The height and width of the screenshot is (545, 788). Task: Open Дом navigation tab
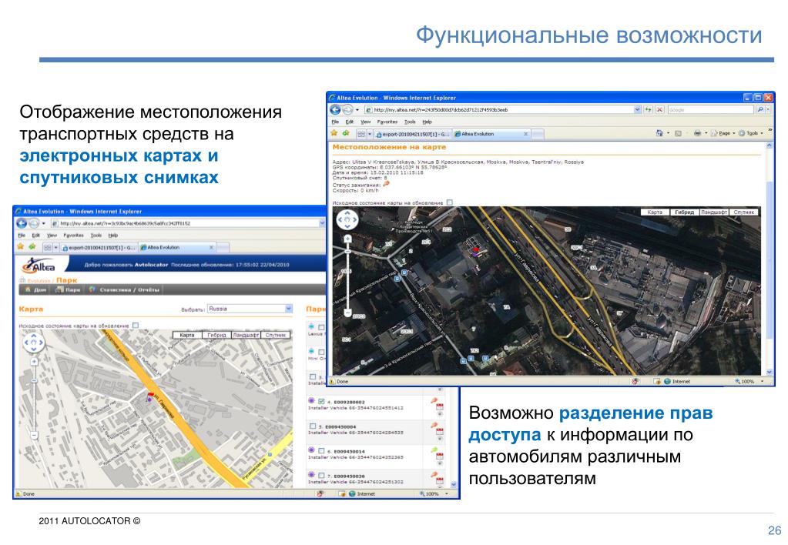[35, 290]
